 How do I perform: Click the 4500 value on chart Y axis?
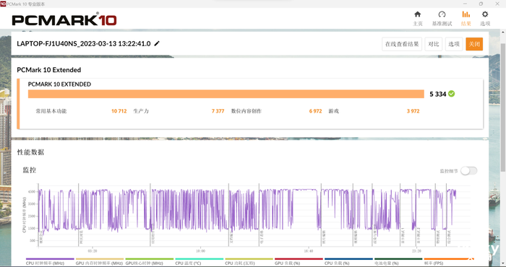[32, 191]
